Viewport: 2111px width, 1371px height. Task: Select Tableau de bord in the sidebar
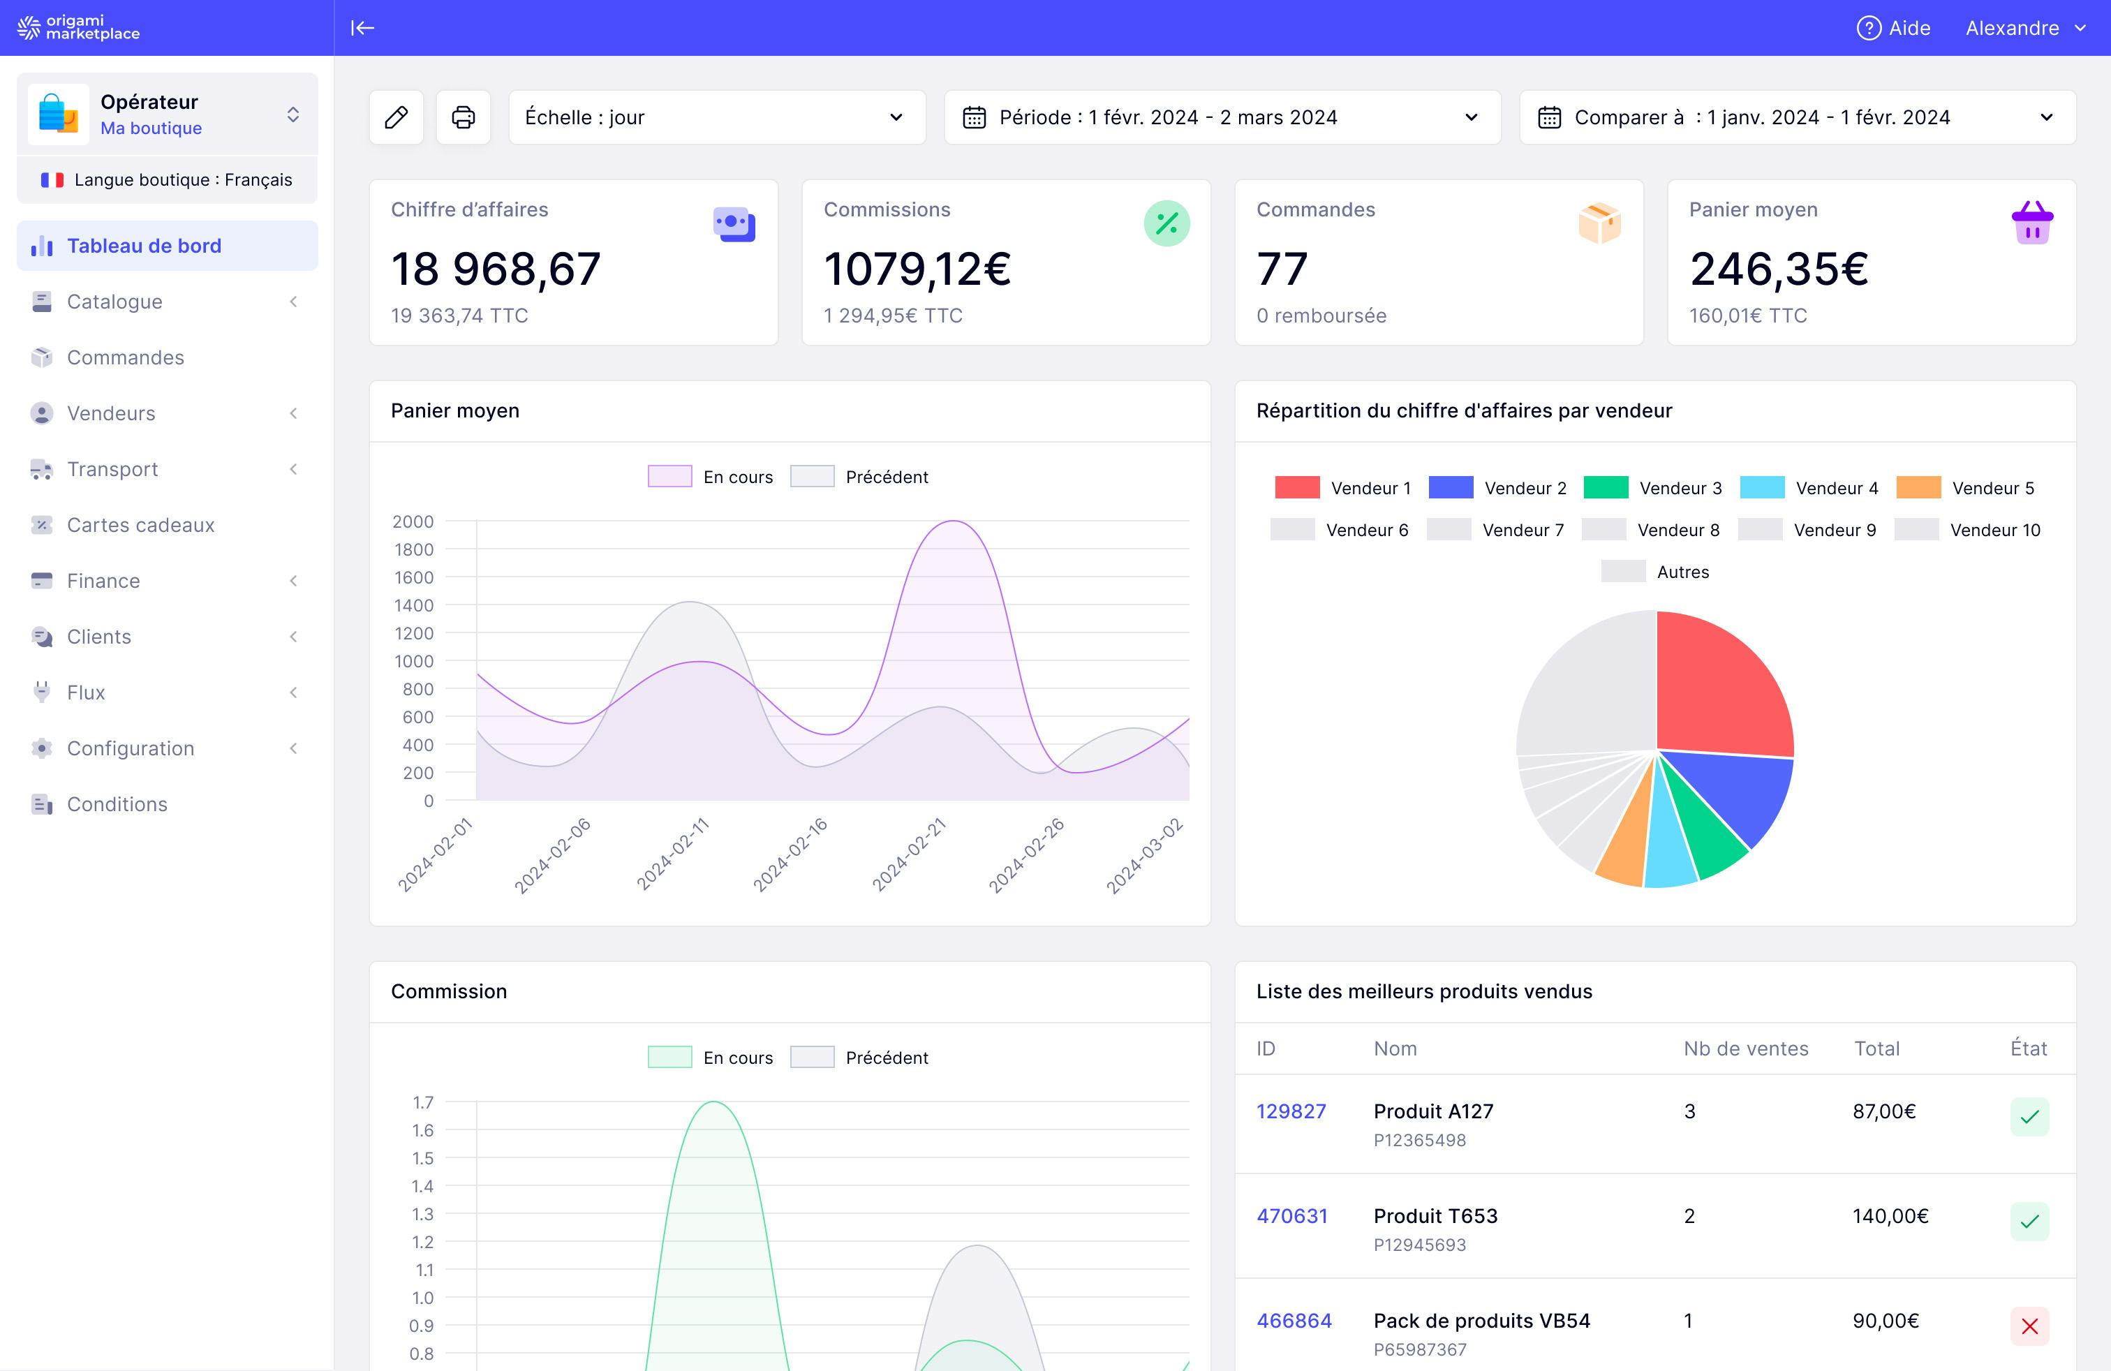[145, 246]
